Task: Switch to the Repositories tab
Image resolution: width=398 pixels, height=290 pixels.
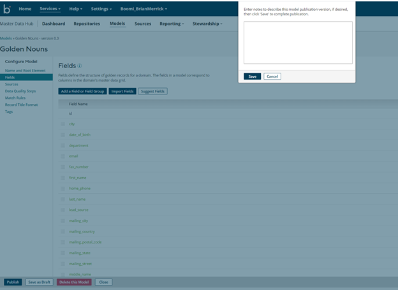Action: (87, 24)
